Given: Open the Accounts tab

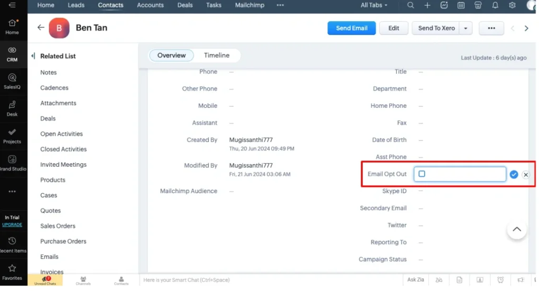Looking at the screenshot, I should (x=150, y=5).
